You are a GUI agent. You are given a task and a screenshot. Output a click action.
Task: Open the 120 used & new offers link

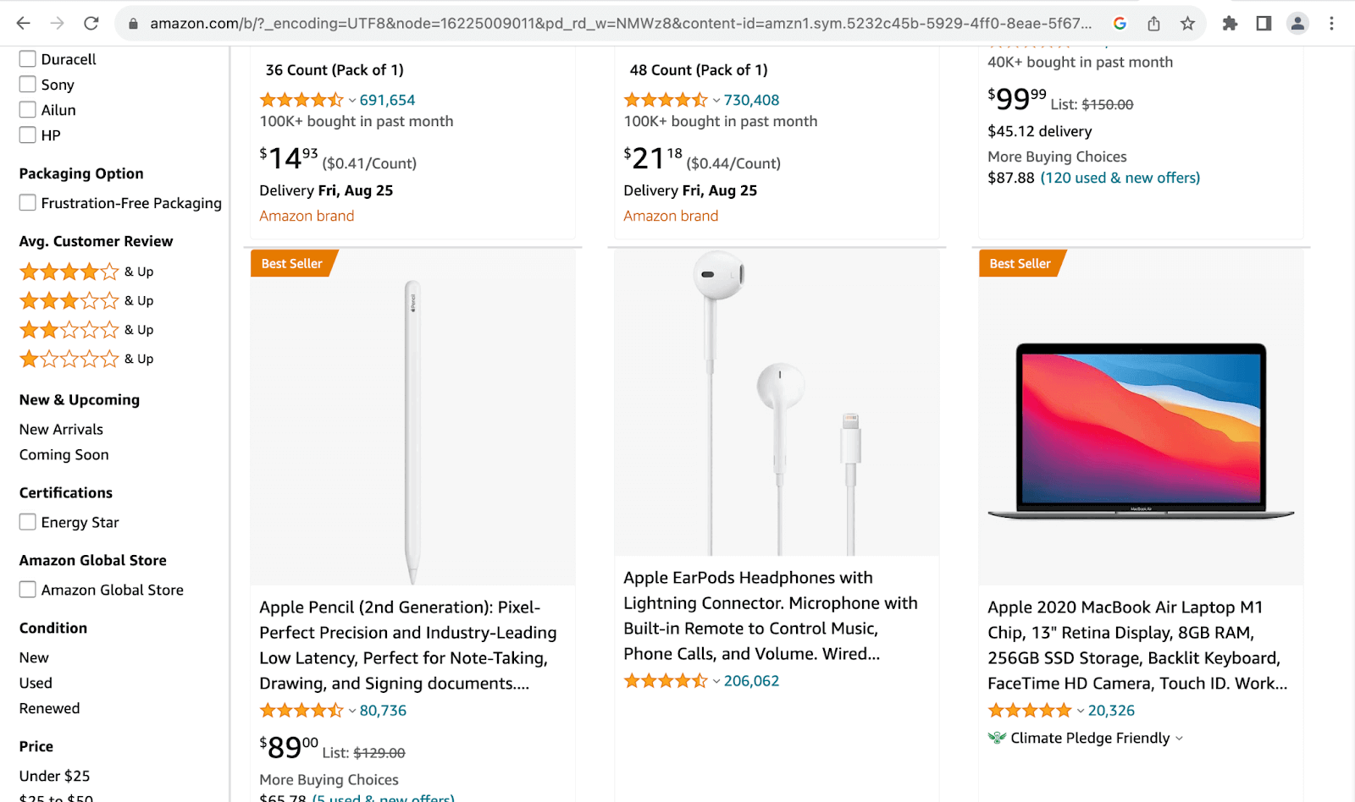click(1120, 178)
